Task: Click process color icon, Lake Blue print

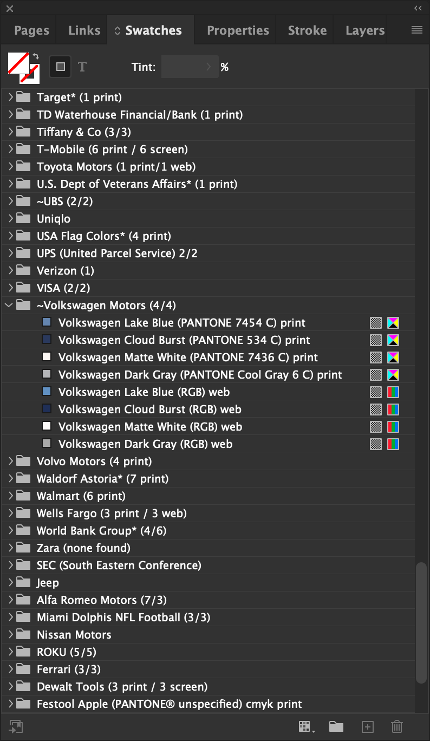Action: pyautogui.click(x=375, y=323)
